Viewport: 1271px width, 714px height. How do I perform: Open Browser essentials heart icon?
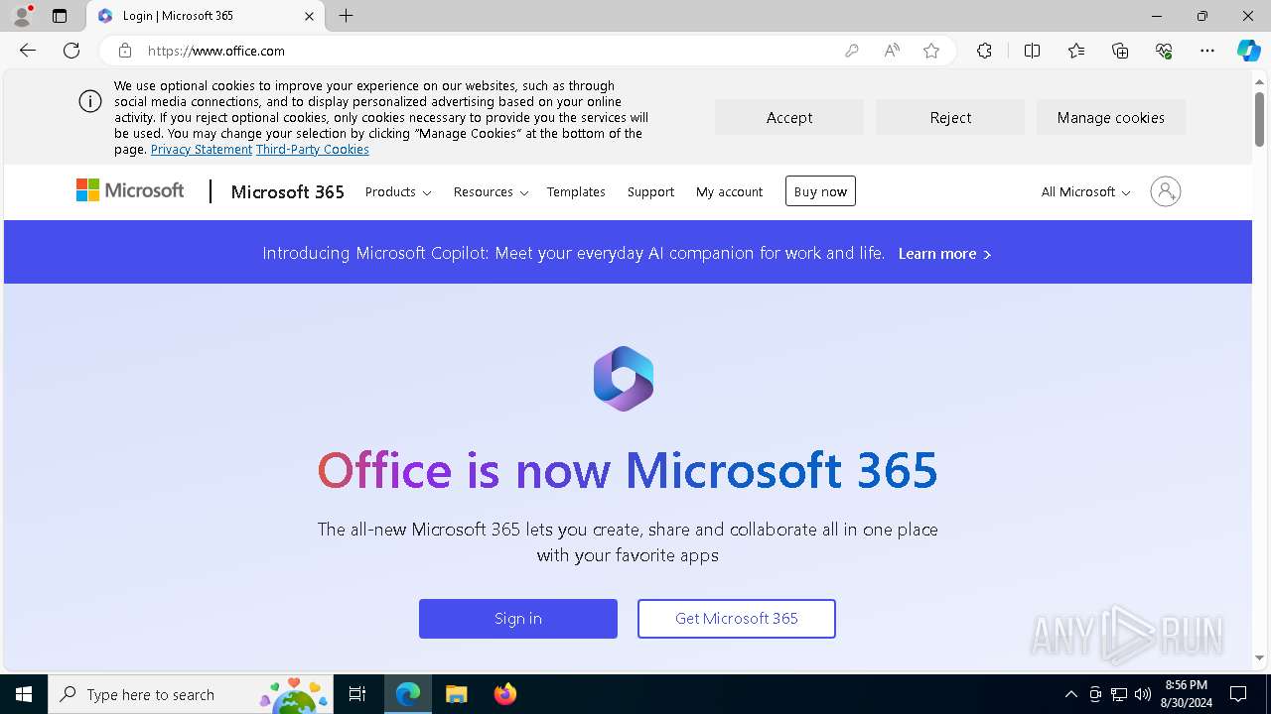pyautogui.click(x=1164, y=51)
